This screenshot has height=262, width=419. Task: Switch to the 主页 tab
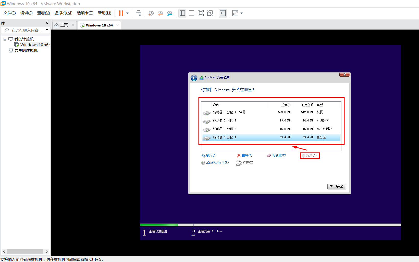(x=64, y=25)
